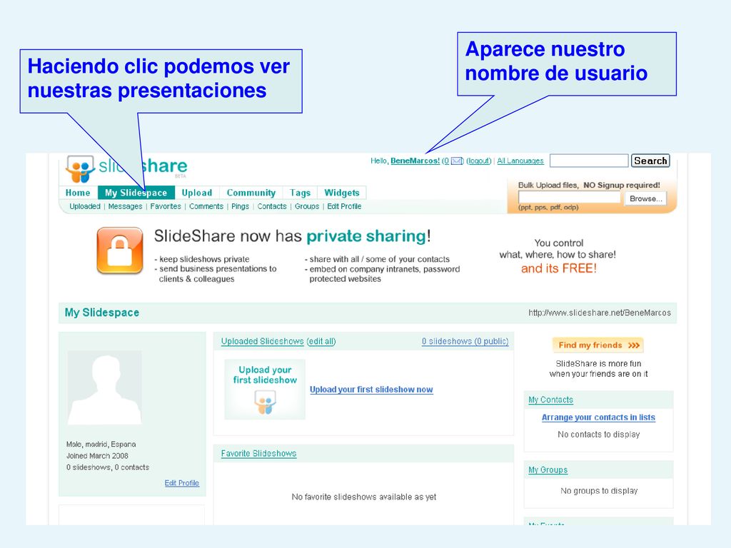Click the orange padlock private sharing icon
The width and height of the screenshot is (731, 548).
pyautogui.click(x=120, y=250)
